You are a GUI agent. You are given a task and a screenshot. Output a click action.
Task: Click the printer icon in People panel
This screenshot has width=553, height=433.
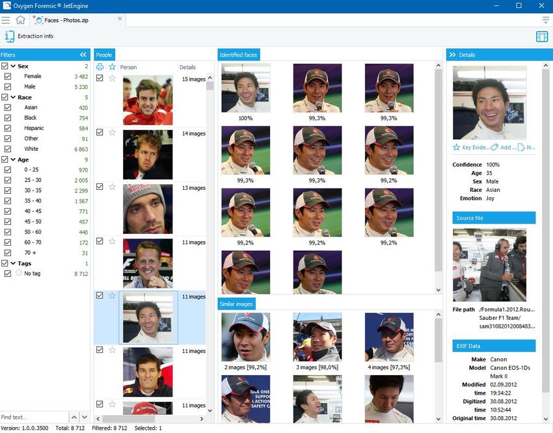click(x=100, y=66)
